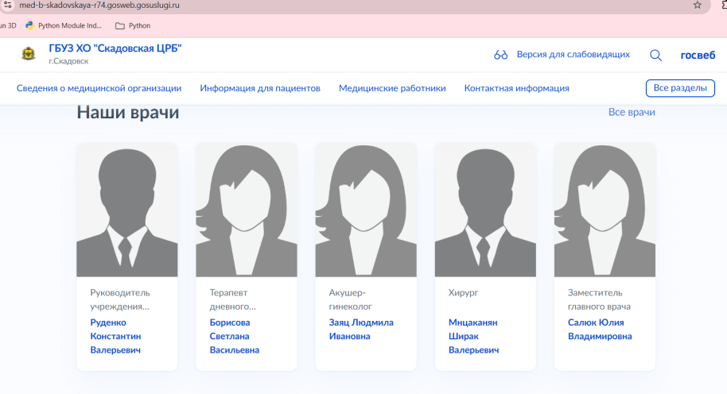The image size is (727, 394).
Task: Click Борисова's avatar silhouette photo
Action: [247, 211]
